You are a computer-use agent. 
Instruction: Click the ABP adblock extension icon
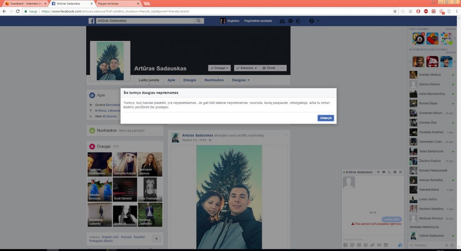(x=426, y=11)
